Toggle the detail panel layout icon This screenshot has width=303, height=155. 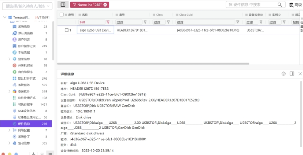pyautogui.click(x=292, y=74)
